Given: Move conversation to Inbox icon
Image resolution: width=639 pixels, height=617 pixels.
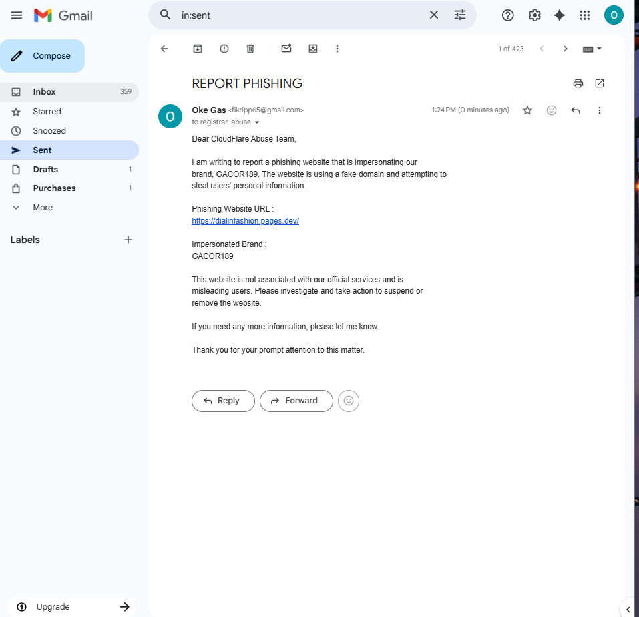Looking at the screenshot, I should point(313,49).
